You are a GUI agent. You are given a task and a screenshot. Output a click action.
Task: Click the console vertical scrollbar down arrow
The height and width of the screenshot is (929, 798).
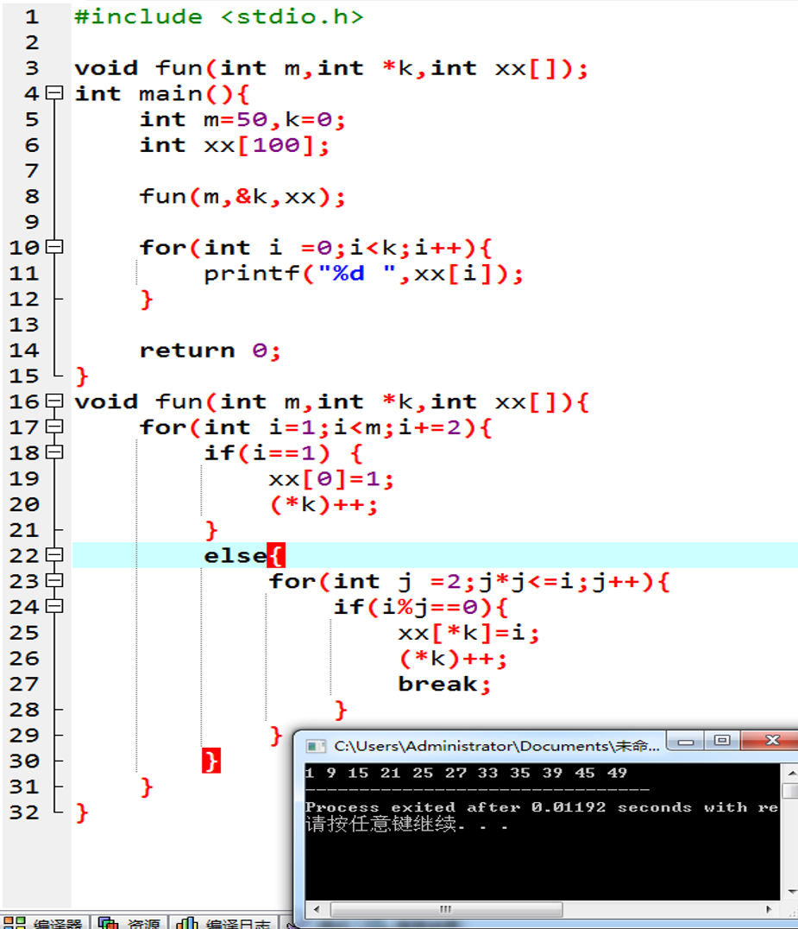tap(791, 891)
